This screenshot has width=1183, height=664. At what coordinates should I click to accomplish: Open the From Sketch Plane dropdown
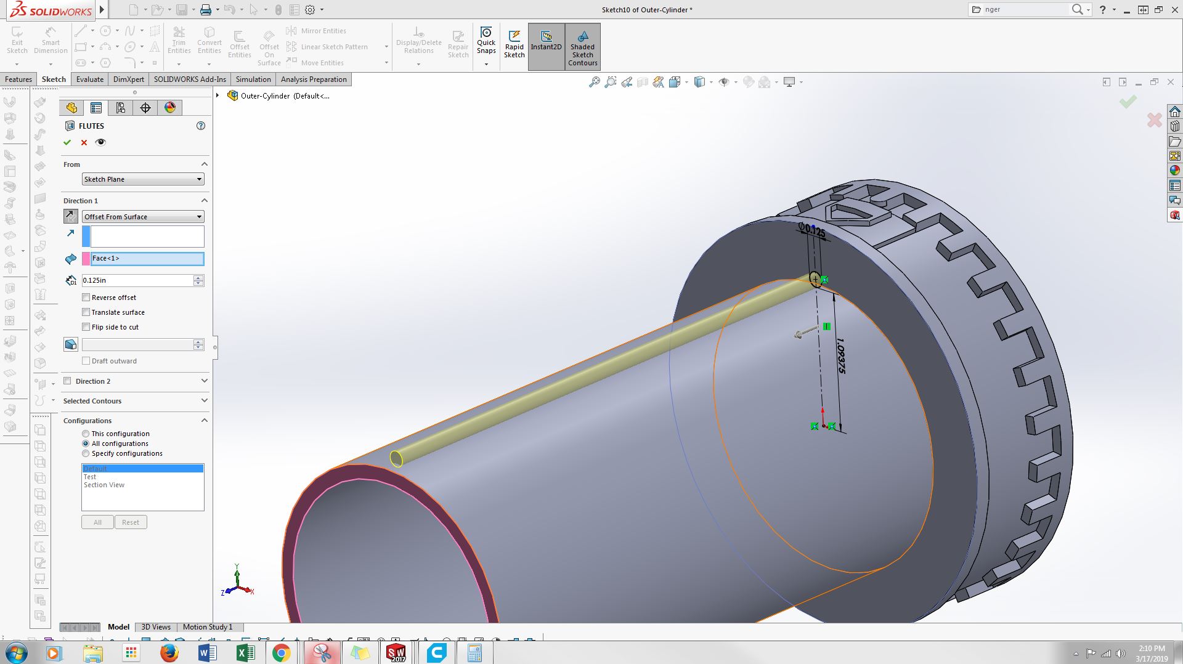pos(143,179)
